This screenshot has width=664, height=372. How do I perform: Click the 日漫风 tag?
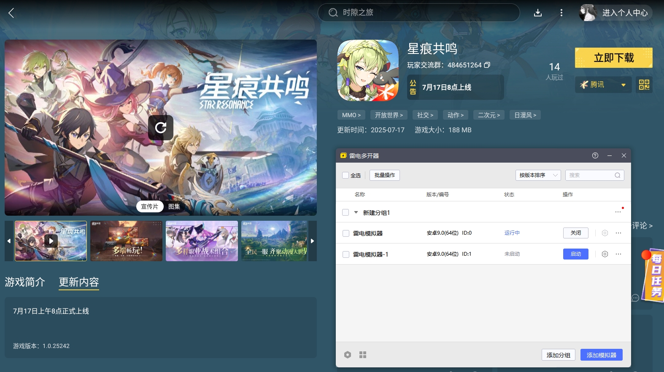[525, 115]
